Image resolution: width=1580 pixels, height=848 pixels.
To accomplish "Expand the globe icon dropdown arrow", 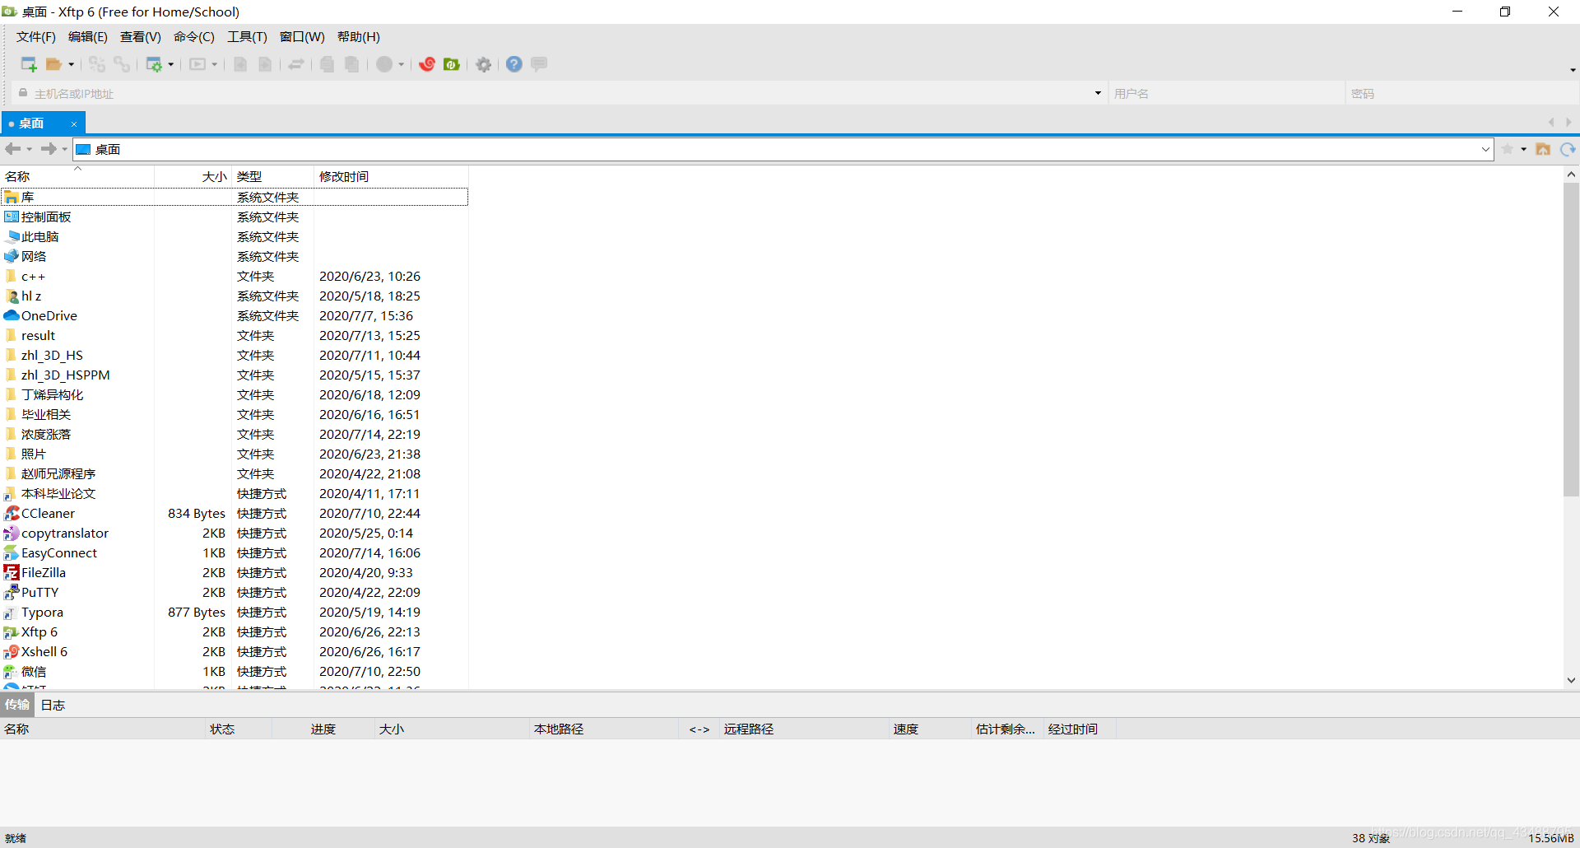I will point(402,64).
